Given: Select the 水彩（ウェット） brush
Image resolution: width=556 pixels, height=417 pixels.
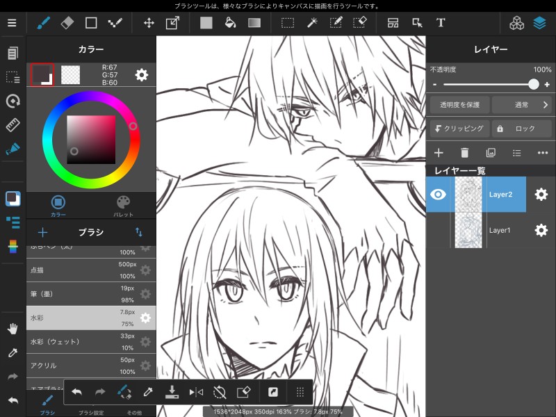Looking at the screenshot, I should 91,342.
